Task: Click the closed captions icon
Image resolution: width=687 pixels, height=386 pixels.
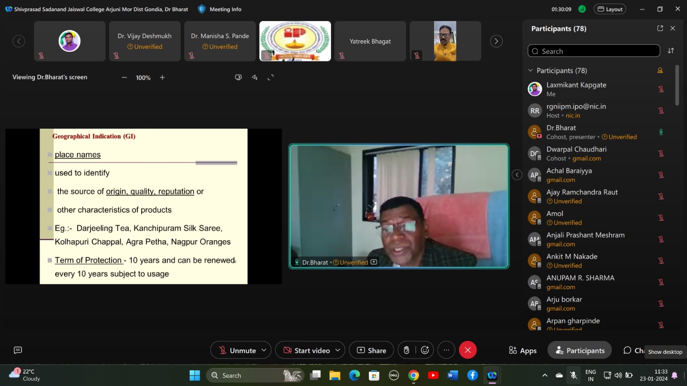Action: pyautogui.click(x=18, y=350)
